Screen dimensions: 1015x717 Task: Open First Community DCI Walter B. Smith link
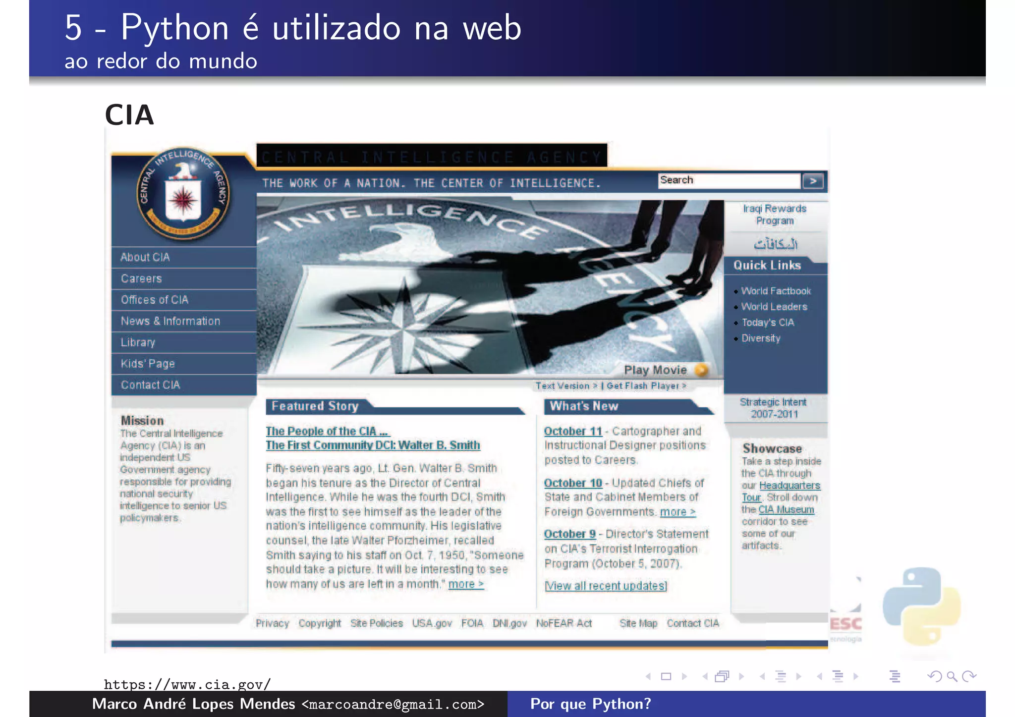pos(373,445)
